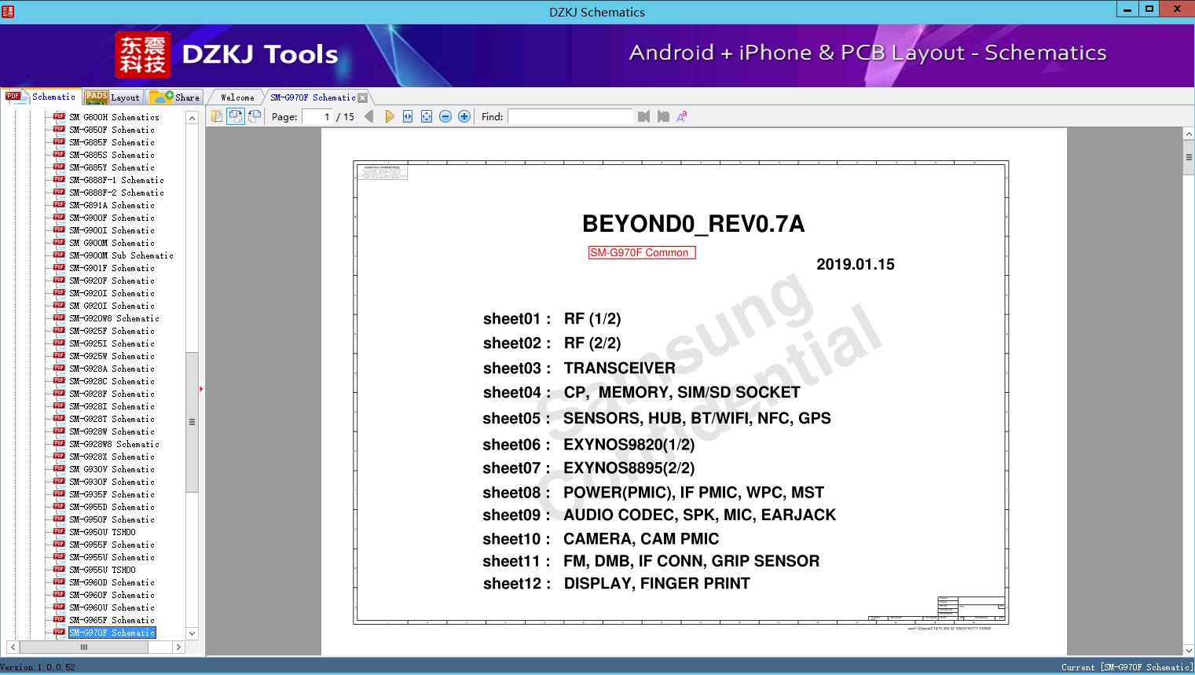This screenshot has height=675, width=1195.
Task: Find next match icon
Action: (663, 116)
